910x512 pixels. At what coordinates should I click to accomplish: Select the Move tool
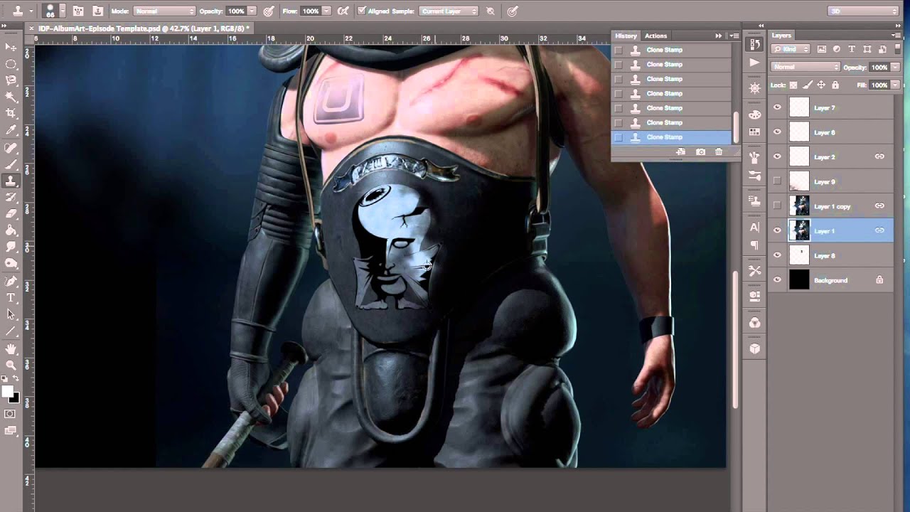[11, 47]
